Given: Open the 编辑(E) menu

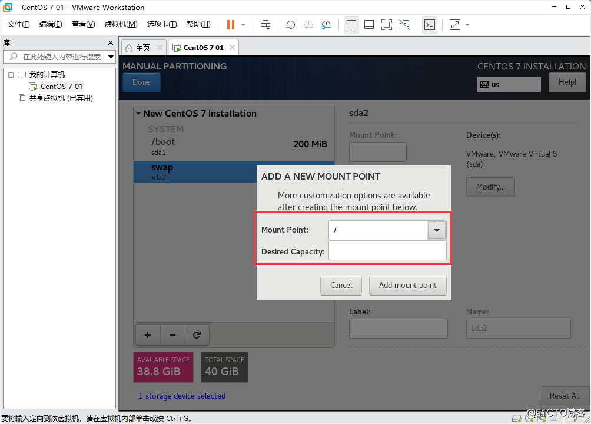Looking at the screenshot, I should point(51,24).
